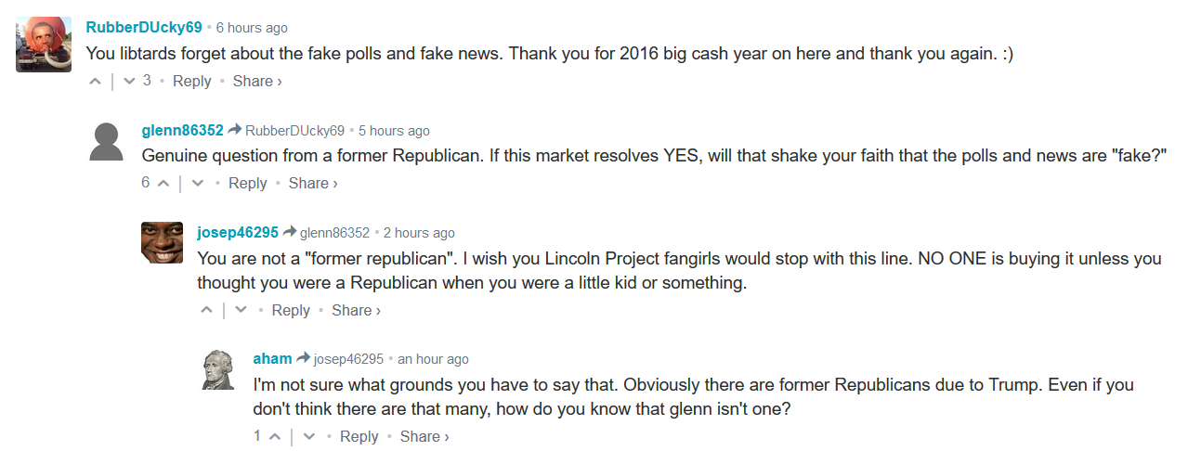This screenshot has height=451, width=1188.
Task: Upvote josep46295's comment
Action: (207, 311)
